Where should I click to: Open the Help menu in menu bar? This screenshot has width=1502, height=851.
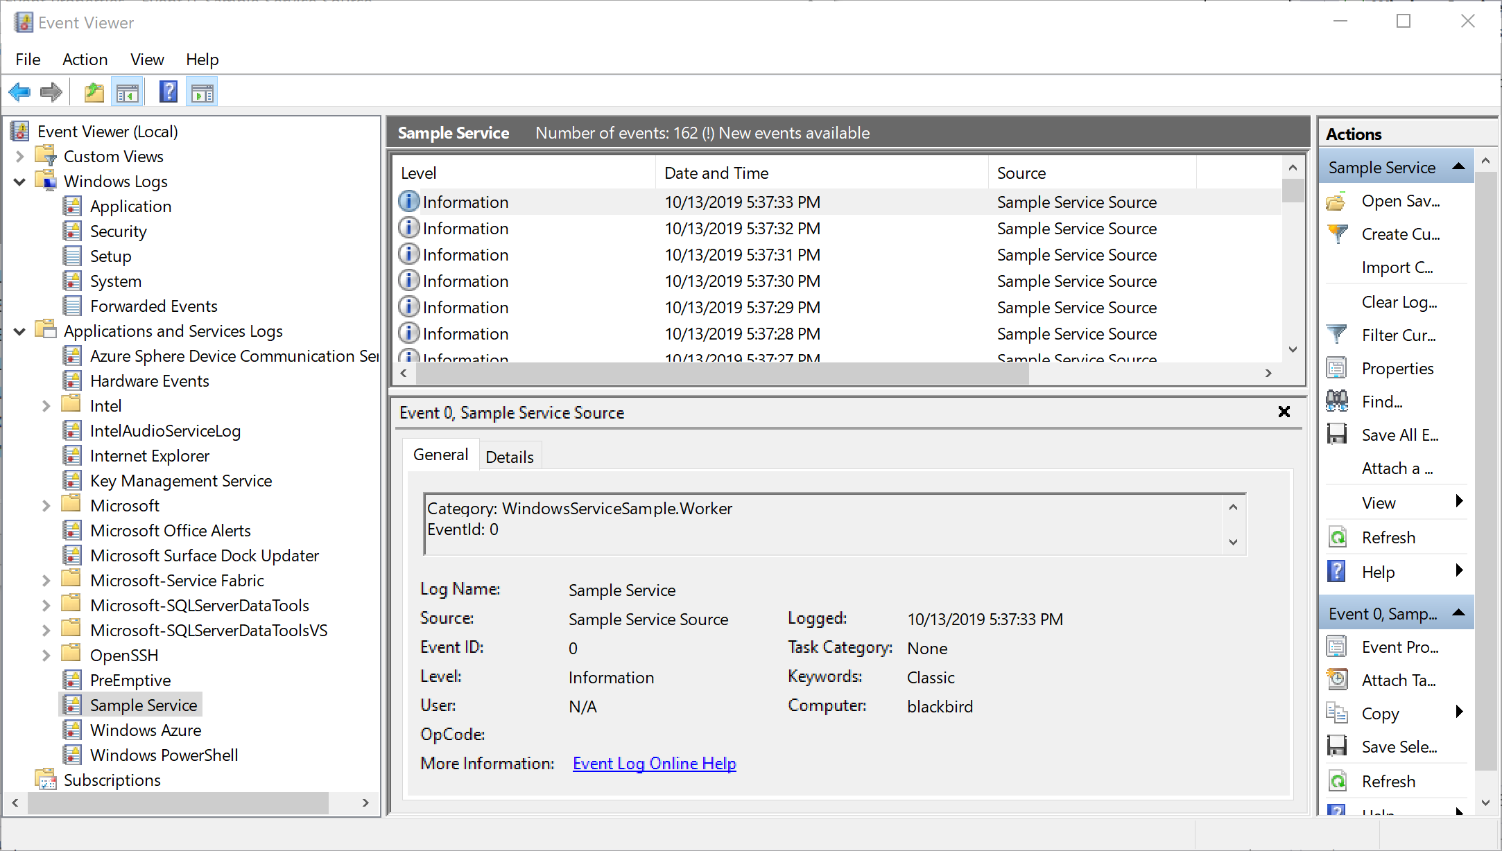click(202, 60)
